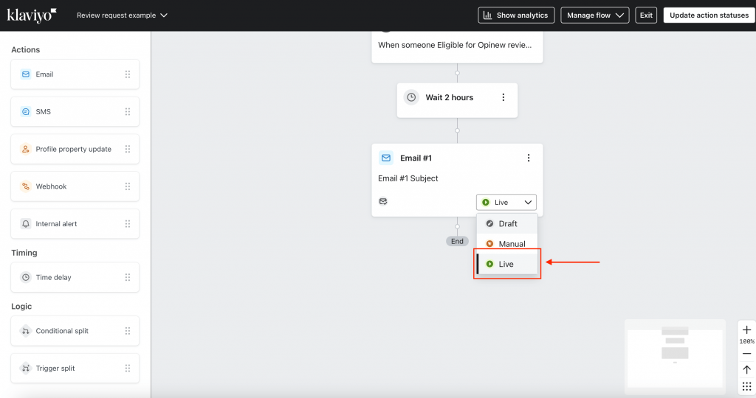Click the drag handle on Profile property update
This screenshot has width=756, height=398.
click(127, 149)
